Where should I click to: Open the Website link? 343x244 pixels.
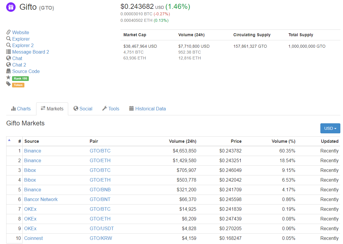[x=21, y=32]
